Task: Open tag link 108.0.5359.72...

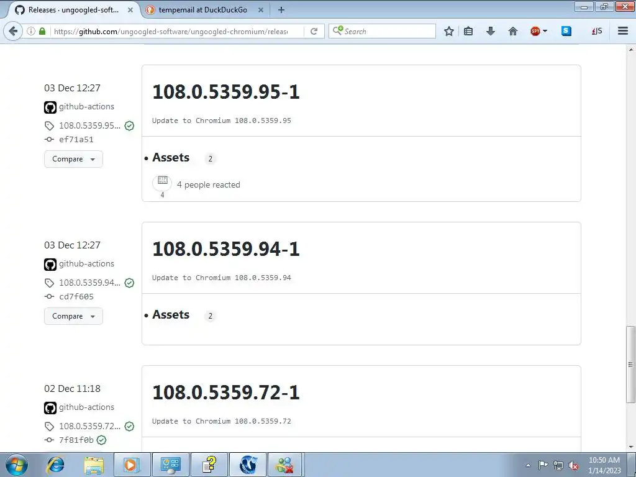Action: click(89, 426)
